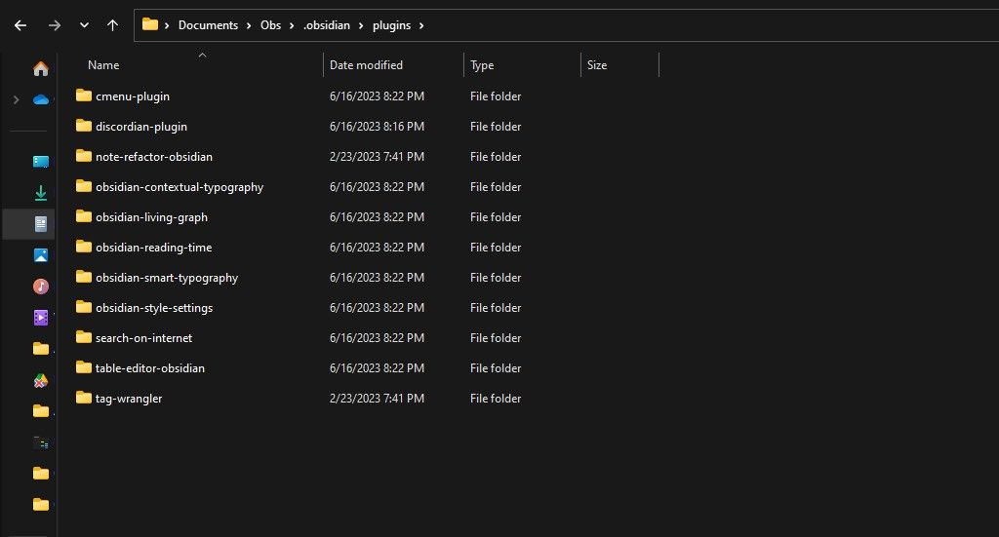The width and height of the screenshot is (999, 537).
Task: Click the tag-wrangler folder name
Action: click(129, 399)
